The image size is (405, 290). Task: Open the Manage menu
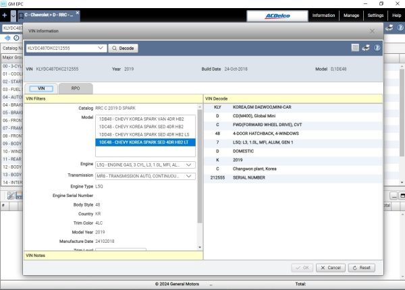351,15
